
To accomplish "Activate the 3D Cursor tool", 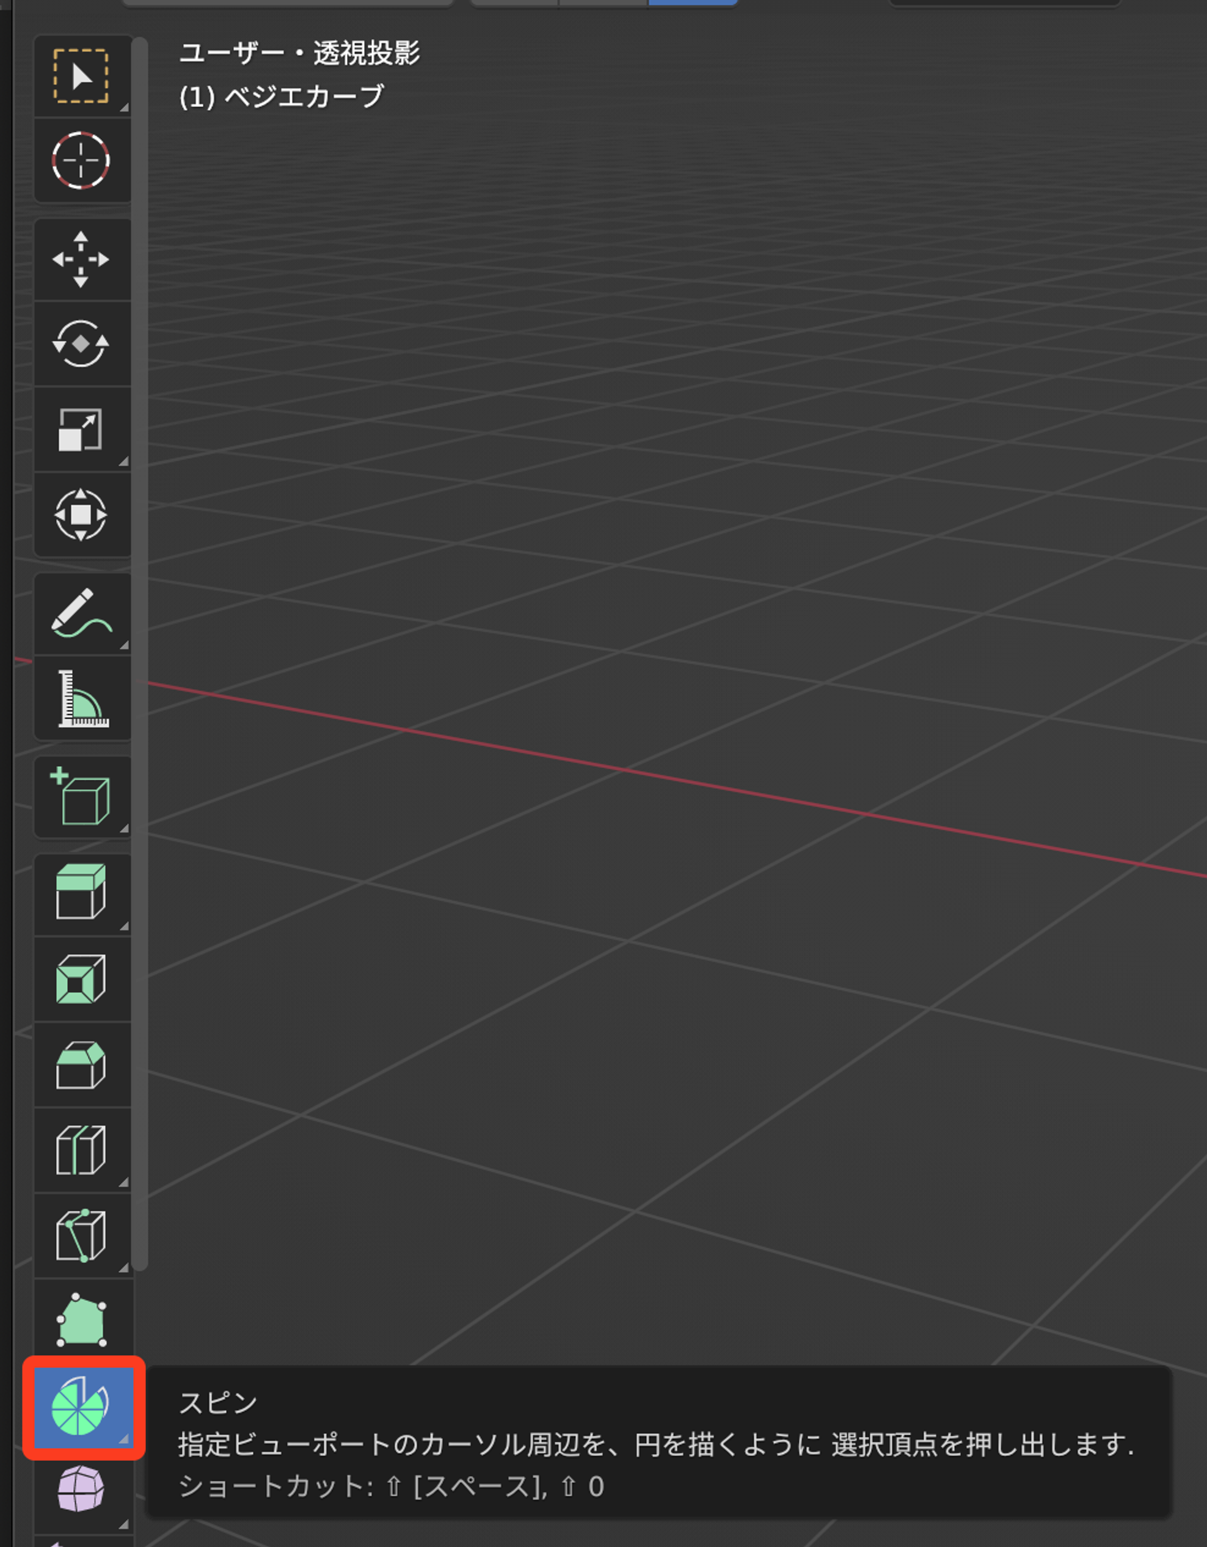I will point(82,161).
